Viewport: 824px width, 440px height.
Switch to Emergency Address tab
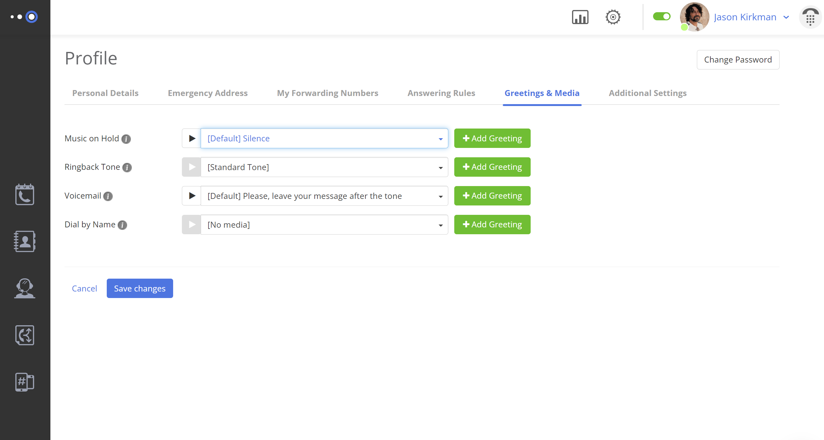pos(208,93)
